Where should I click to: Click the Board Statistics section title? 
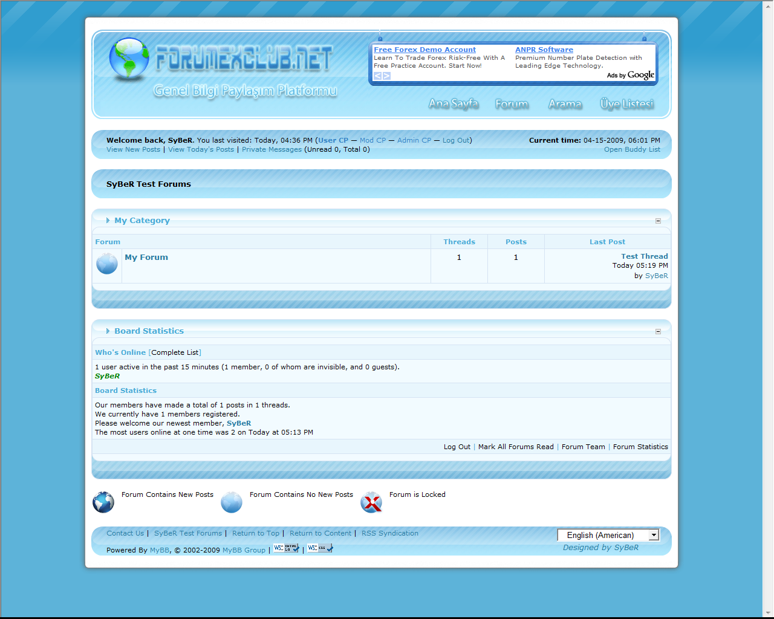tap(149, 331)
